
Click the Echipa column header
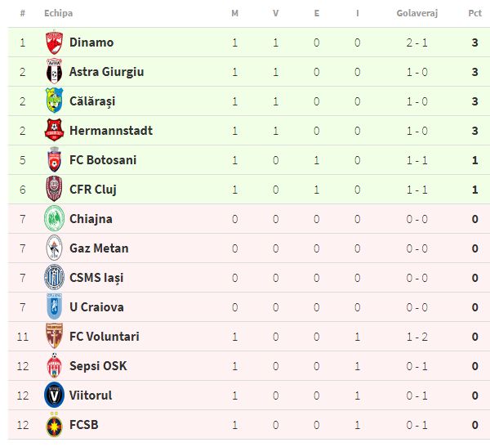point(58,14)
